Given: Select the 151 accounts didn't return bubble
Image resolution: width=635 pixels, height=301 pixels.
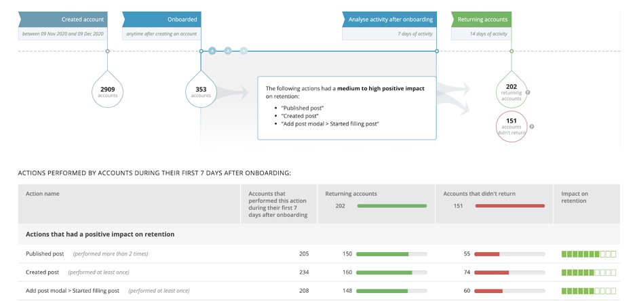Looking at the screenshot, I should 512,127.
